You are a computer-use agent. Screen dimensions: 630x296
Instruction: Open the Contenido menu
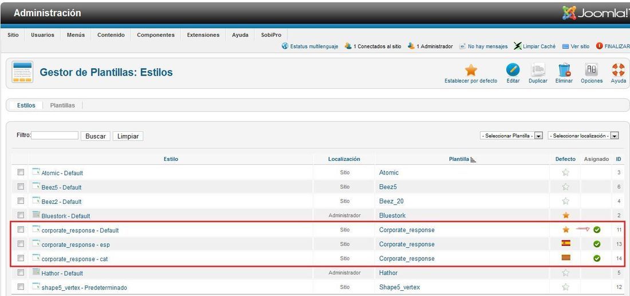(111, 35)
